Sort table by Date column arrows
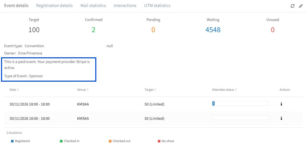 tap(18, 90)
